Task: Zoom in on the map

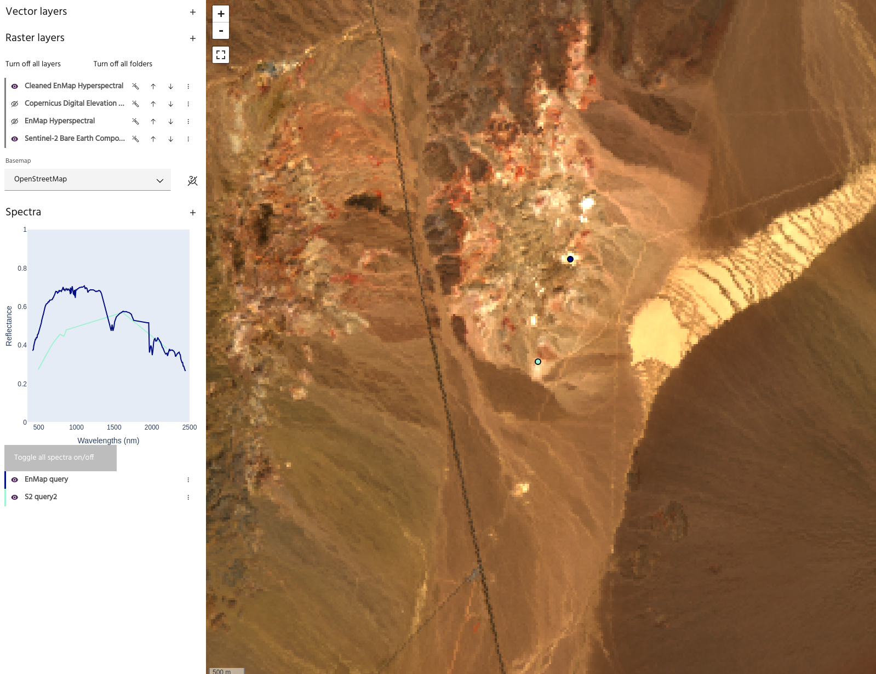Action: point(221,14)
